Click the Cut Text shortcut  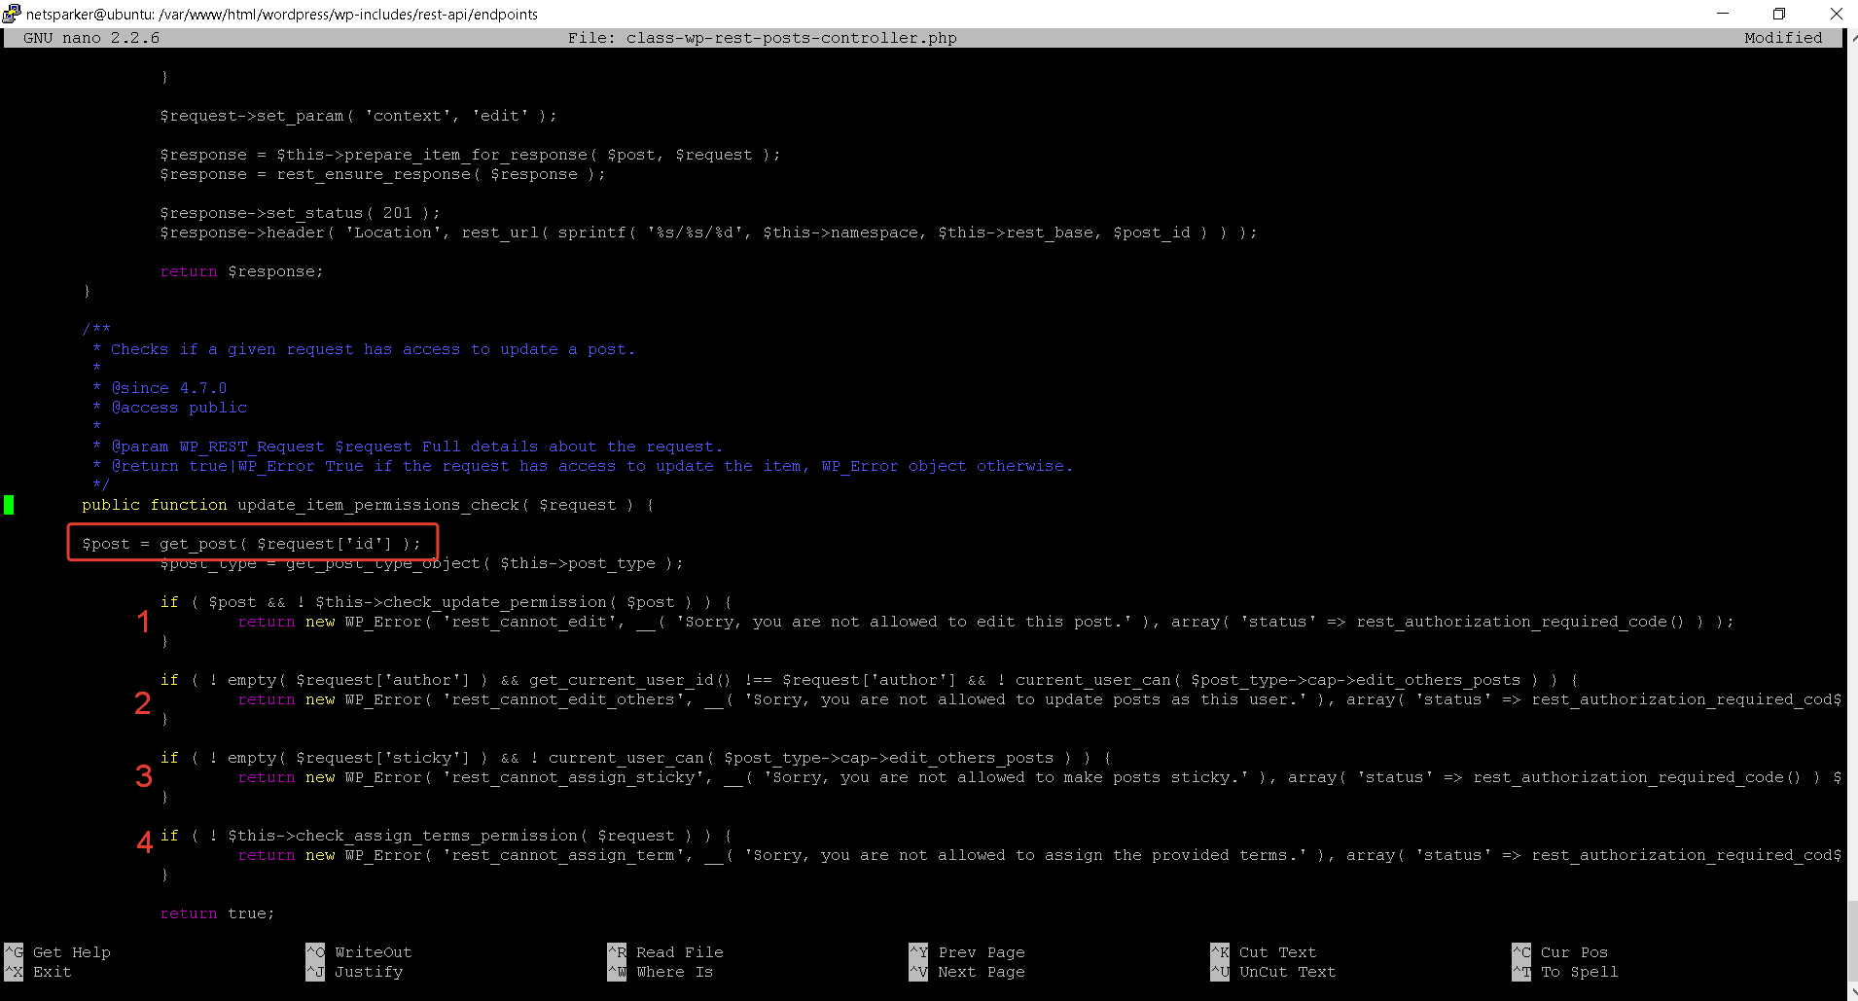[1277, 951]
